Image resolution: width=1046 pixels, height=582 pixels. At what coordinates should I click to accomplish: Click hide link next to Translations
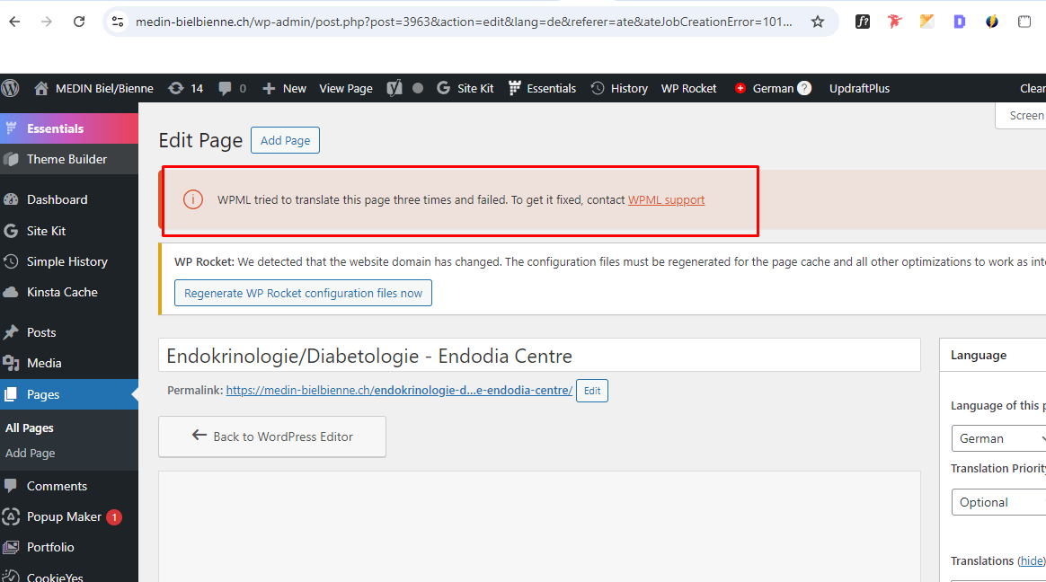pos(1032,560)
